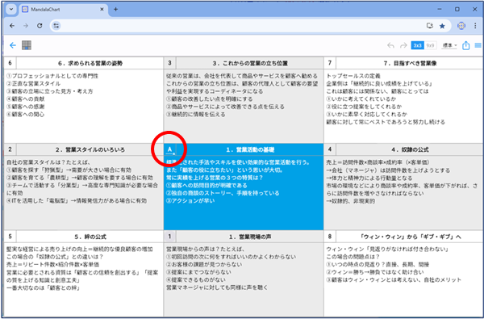484x319 pixels.
Task: Click the line ④ITを活用した「電脳型」
Action: (77, 201)
